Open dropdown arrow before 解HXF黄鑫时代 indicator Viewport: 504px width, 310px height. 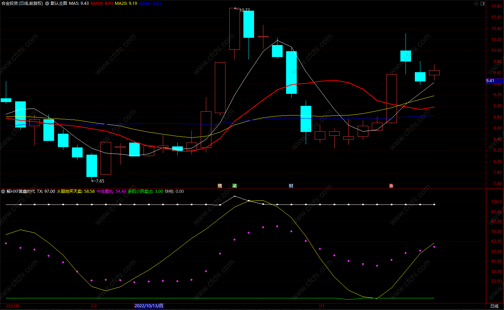coord(3,191)
